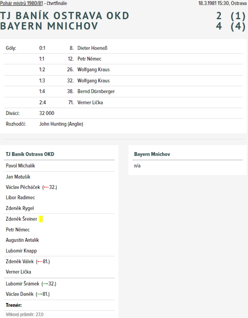This screenshot has width=248, height=318.
Task: Click green substitution arrow beside Václav Daněk
Action: (39, 294)
